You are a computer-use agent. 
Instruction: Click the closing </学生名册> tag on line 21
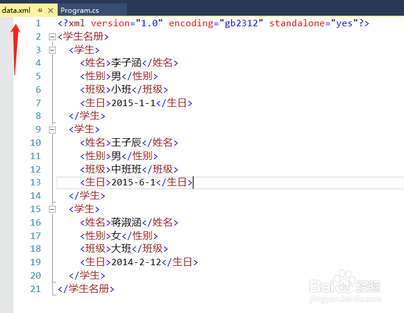86,289
